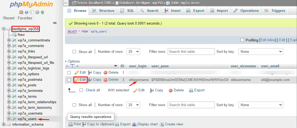Open Display chart
The height and width of the screenshot is (128, 297).
point(145,124)
